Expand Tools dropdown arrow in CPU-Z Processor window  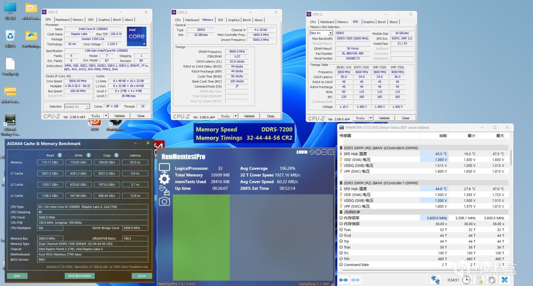106,116
